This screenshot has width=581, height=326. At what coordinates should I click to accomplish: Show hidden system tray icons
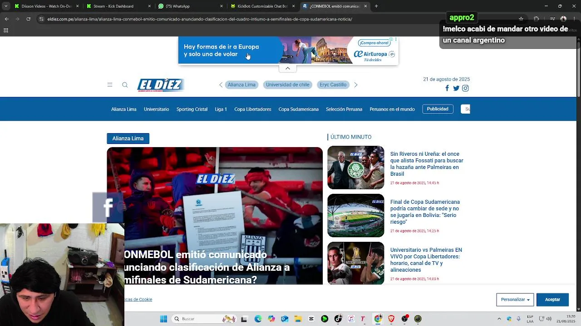(x=499, y=319)
